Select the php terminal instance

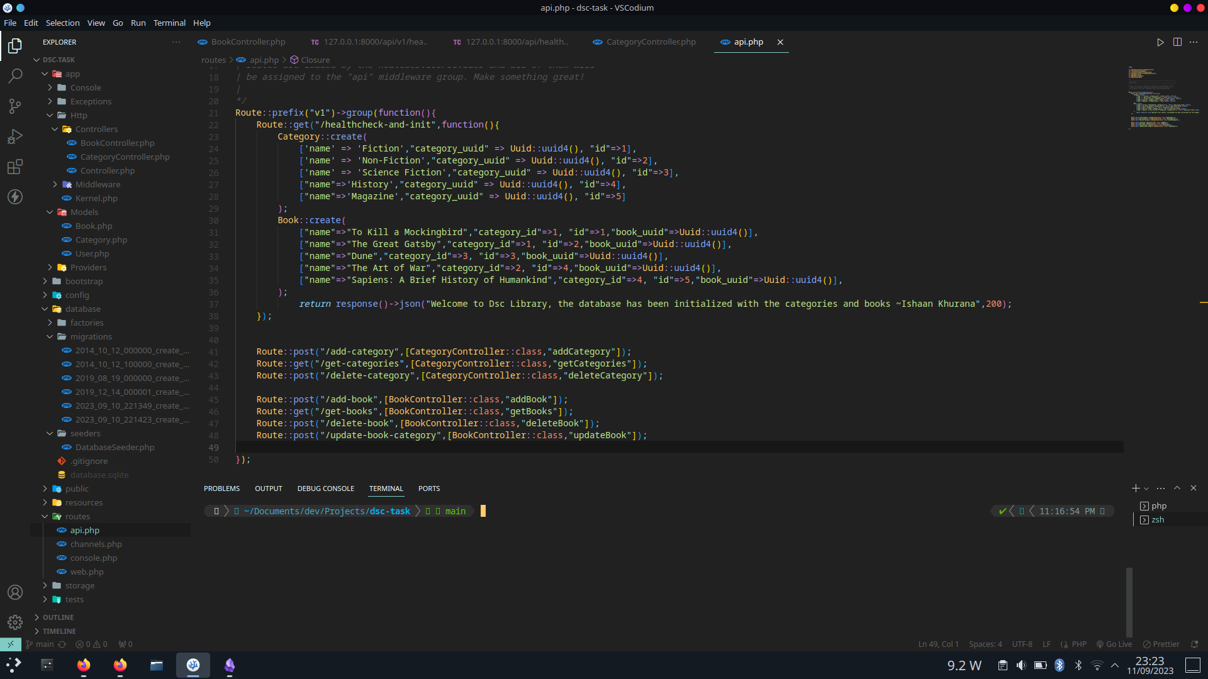1159,506
